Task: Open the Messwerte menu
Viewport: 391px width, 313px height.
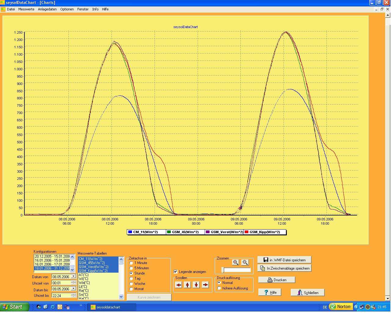Action: 26,9
